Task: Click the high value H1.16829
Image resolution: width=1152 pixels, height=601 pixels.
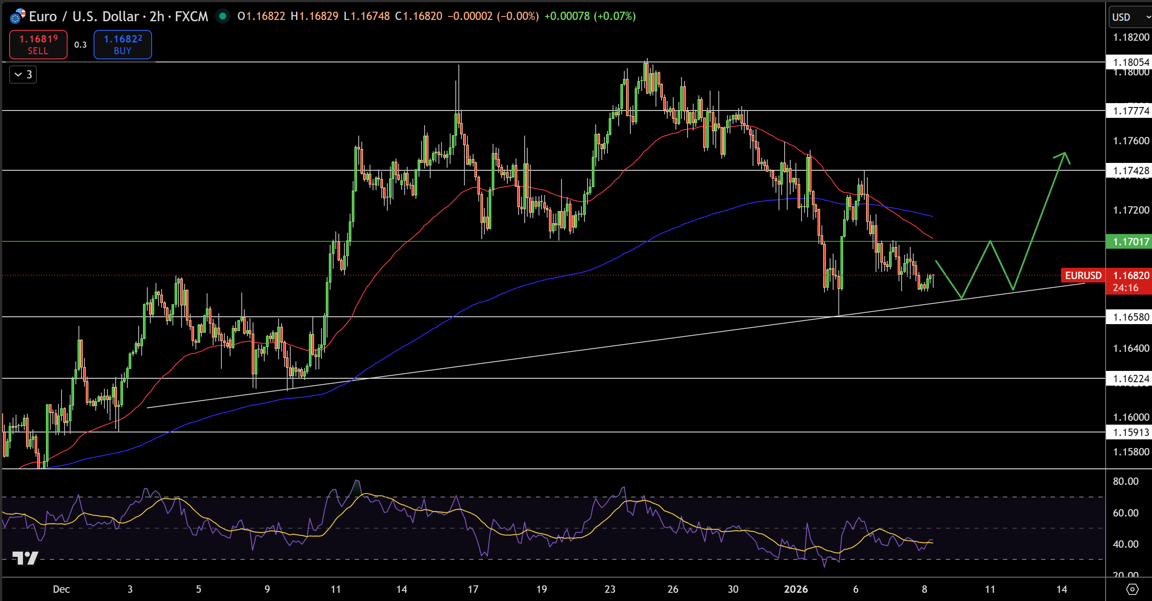Action: [315, 16]
